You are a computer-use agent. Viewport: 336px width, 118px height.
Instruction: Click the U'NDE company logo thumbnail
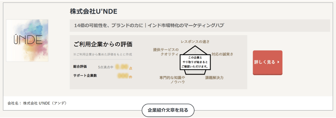[27, 40]
